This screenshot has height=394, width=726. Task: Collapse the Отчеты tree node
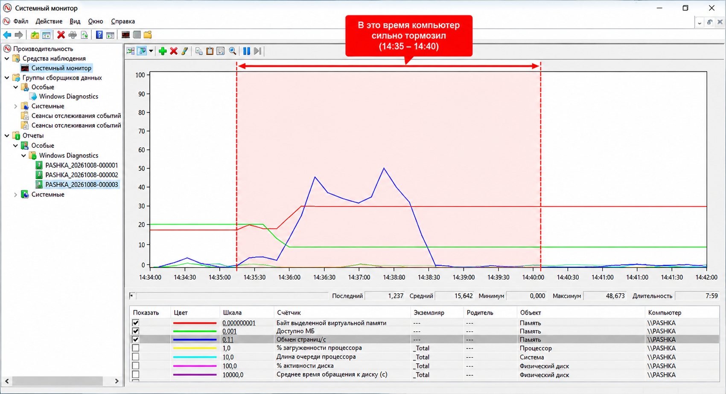[7, 135]
